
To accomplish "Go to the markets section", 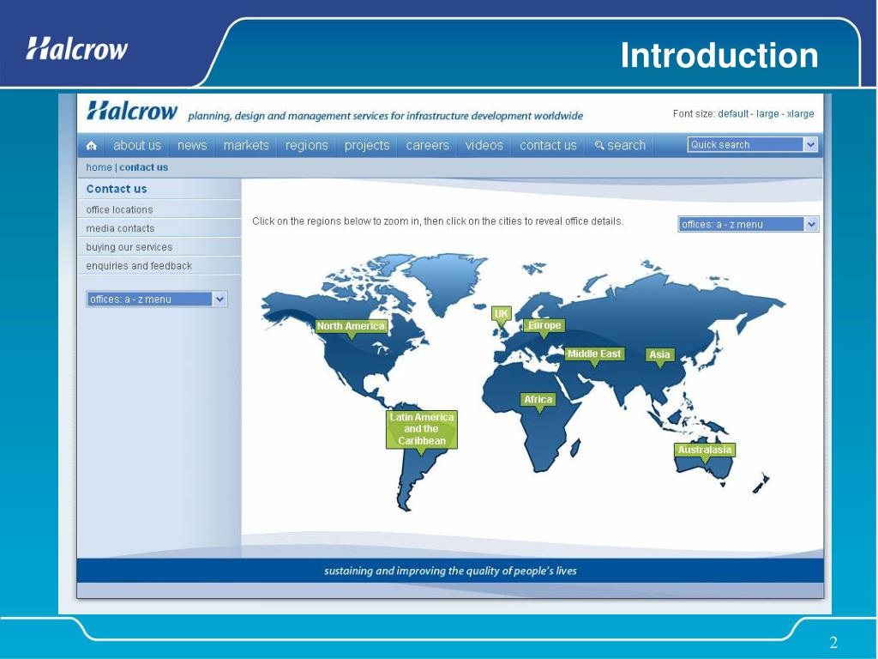I will [x=246, y=145].
